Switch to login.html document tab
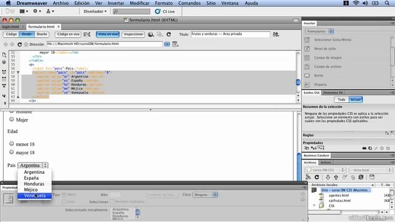This screenshot has height=222, width=395. click(10, 27)
